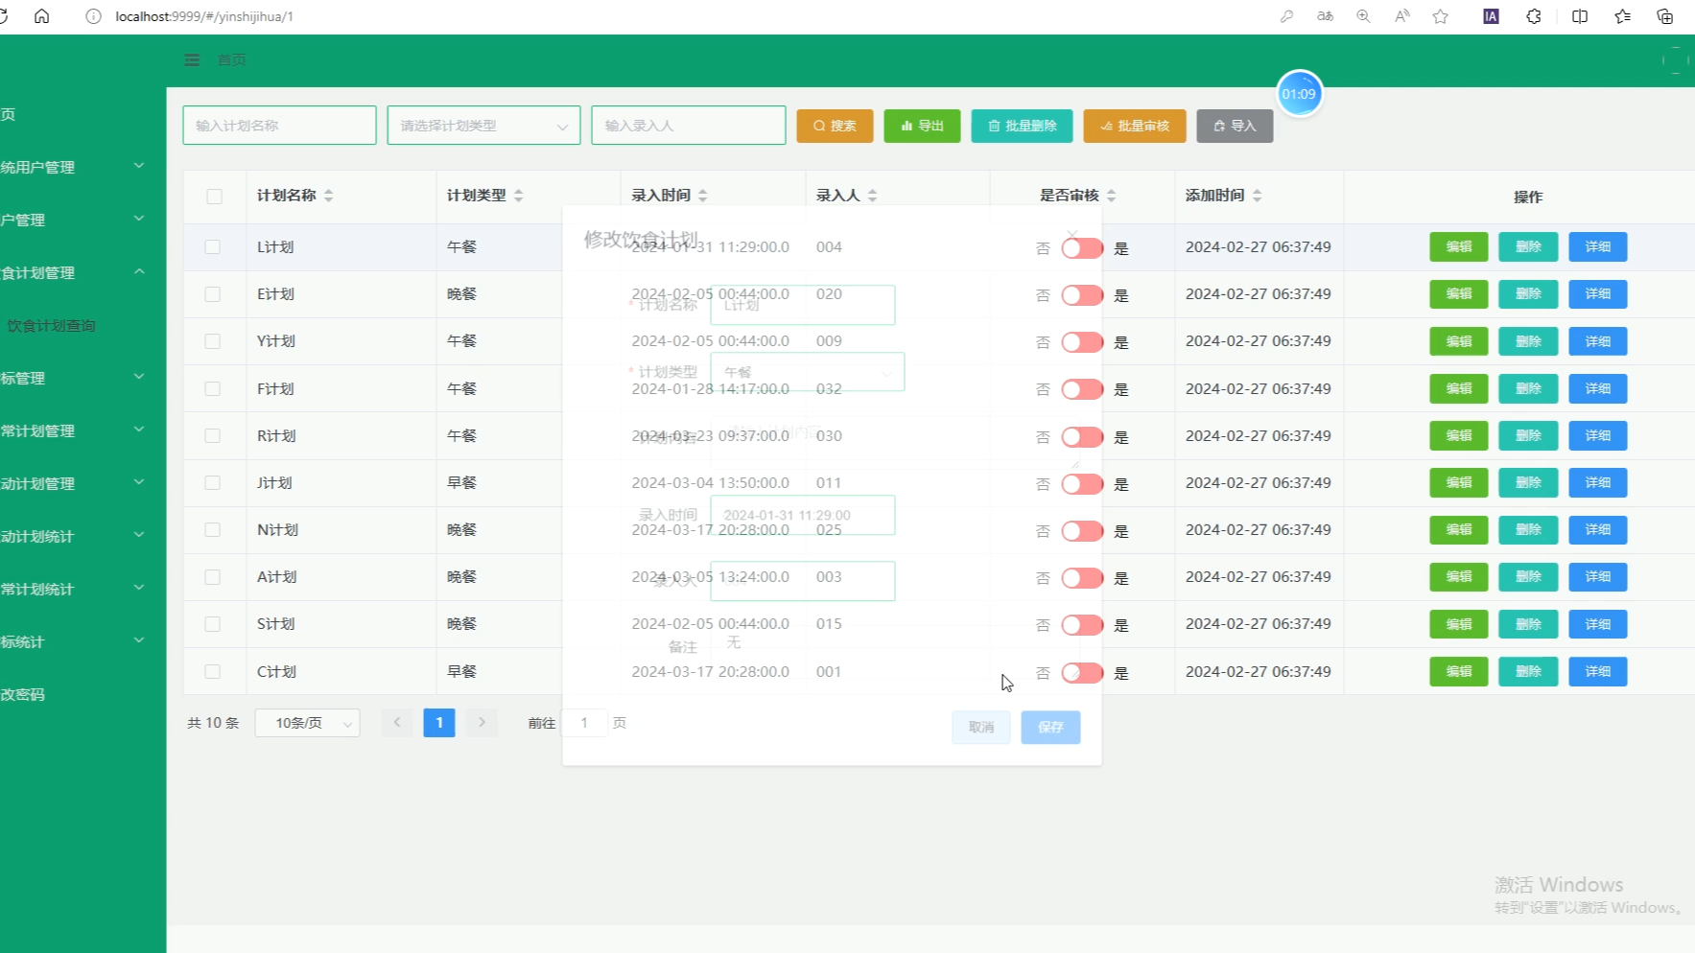
Task: Add page to favorites star icon
Action: [1440, 16]
